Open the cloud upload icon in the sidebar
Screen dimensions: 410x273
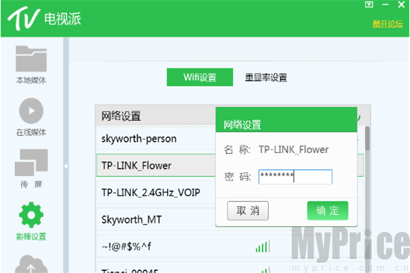(x=31, y=264)
